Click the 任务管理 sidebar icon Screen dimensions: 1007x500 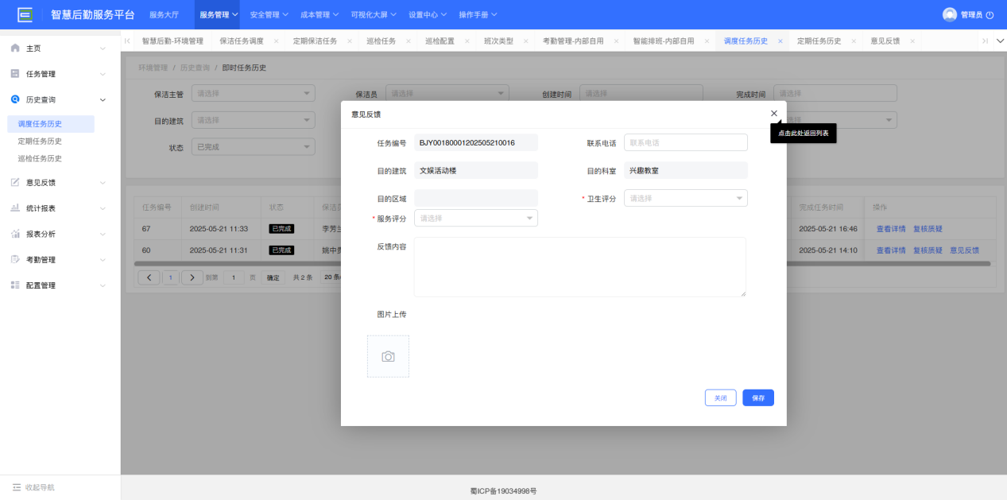coord(15,74)
